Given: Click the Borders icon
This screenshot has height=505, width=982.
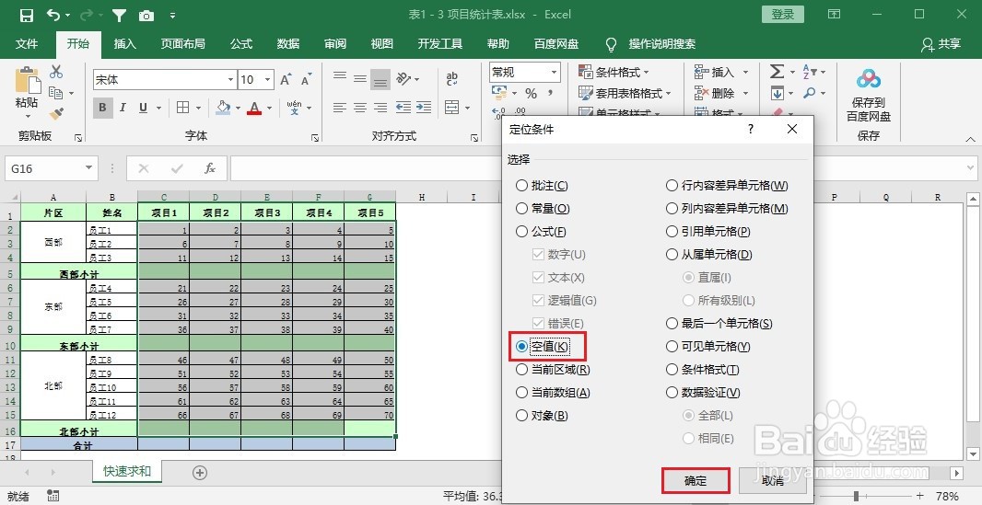Looking at the screenshot, I should (x=183, y=108).
